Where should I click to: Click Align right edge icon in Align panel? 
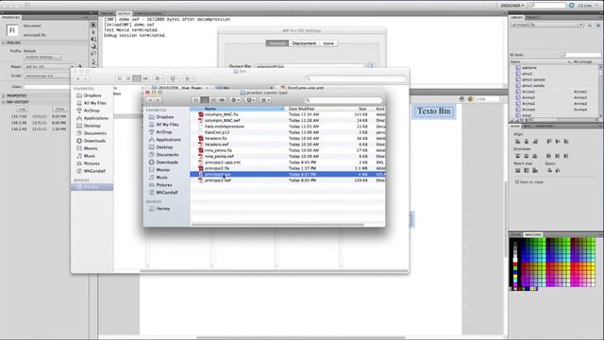pyautogui.click(x=535, y=142)
